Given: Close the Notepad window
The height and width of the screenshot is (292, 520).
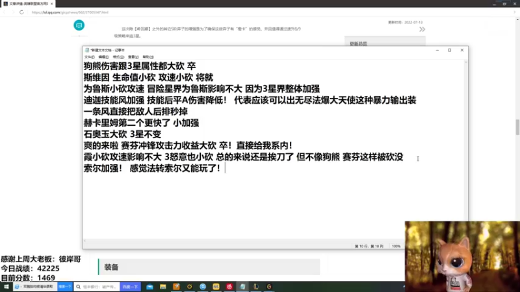Looking at the screenshot, I should [x=462, y=50].
